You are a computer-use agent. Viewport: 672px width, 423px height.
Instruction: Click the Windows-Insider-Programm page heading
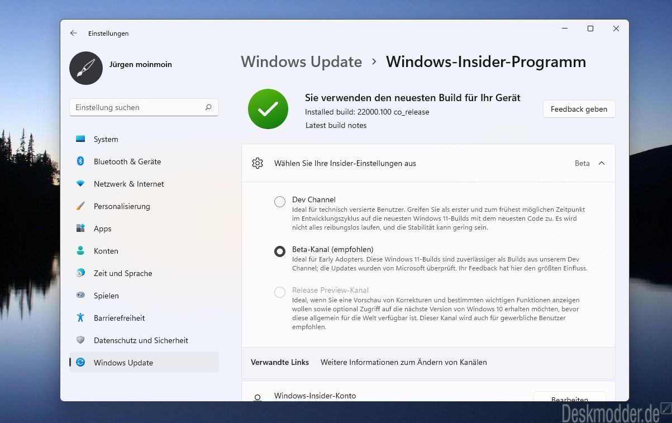click(486, 61)
